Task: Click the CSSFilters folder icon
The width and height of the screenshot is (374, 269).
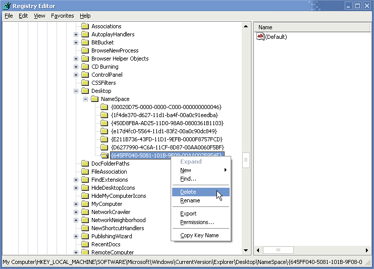Action: [x=85, y=83]
